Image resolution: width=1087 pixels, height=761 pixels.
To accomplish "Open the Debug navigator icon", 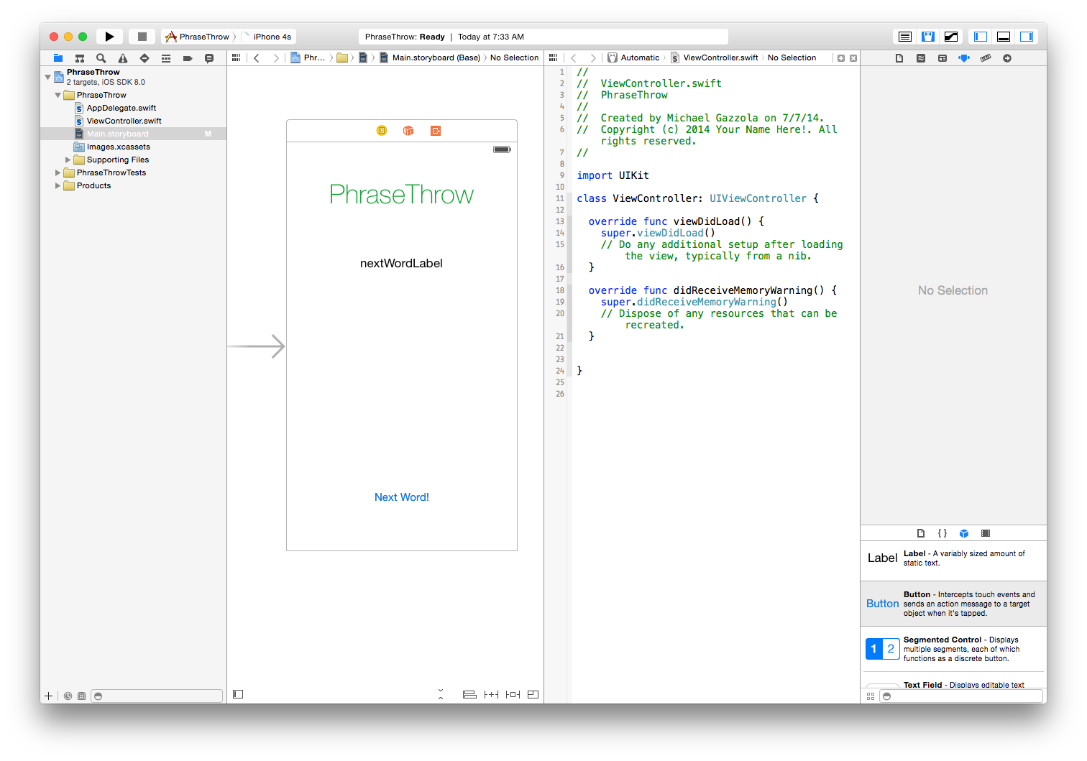I will 166,58.
